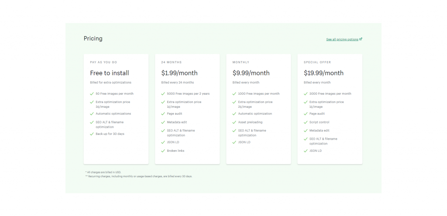Click JSON LD text in Monthly card
The image size is (447, 216).
pos(244,142)
